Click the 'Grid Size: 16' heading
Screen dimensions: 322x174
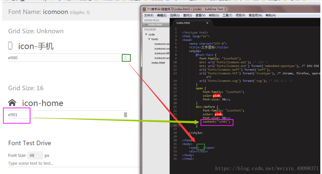tap(26, 88)
